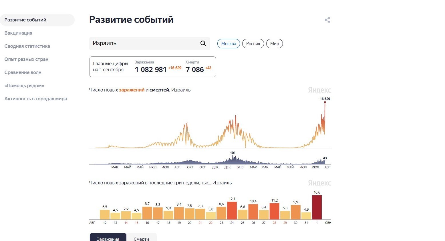Navigate to «Помощь рядом» section
Image resolution: width=445 pixels, height=241 pixels.
coord(24,85)
